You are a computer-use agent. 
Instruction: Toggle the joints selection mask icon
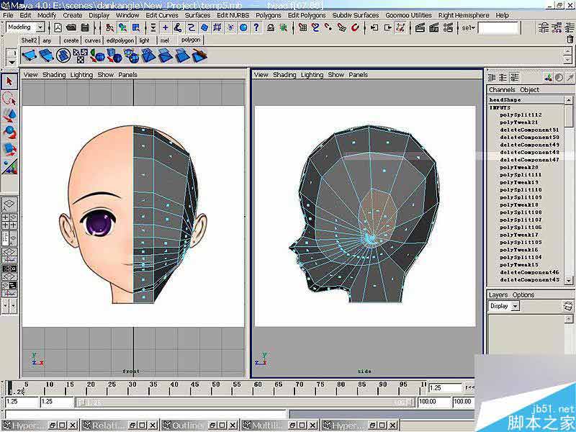tap(178, 27)
